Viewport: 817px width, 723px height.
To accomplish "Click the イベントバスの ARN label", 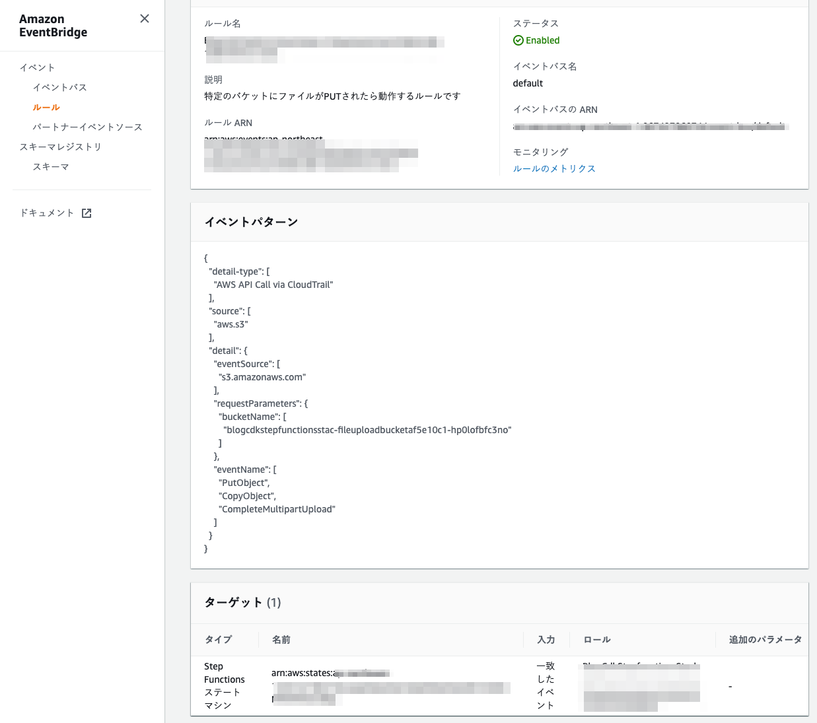I will click(555, 110).
